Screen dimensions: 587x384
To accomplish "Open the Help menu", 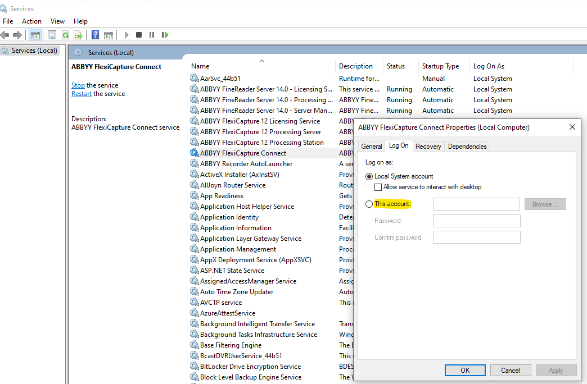I will (80, 21).
